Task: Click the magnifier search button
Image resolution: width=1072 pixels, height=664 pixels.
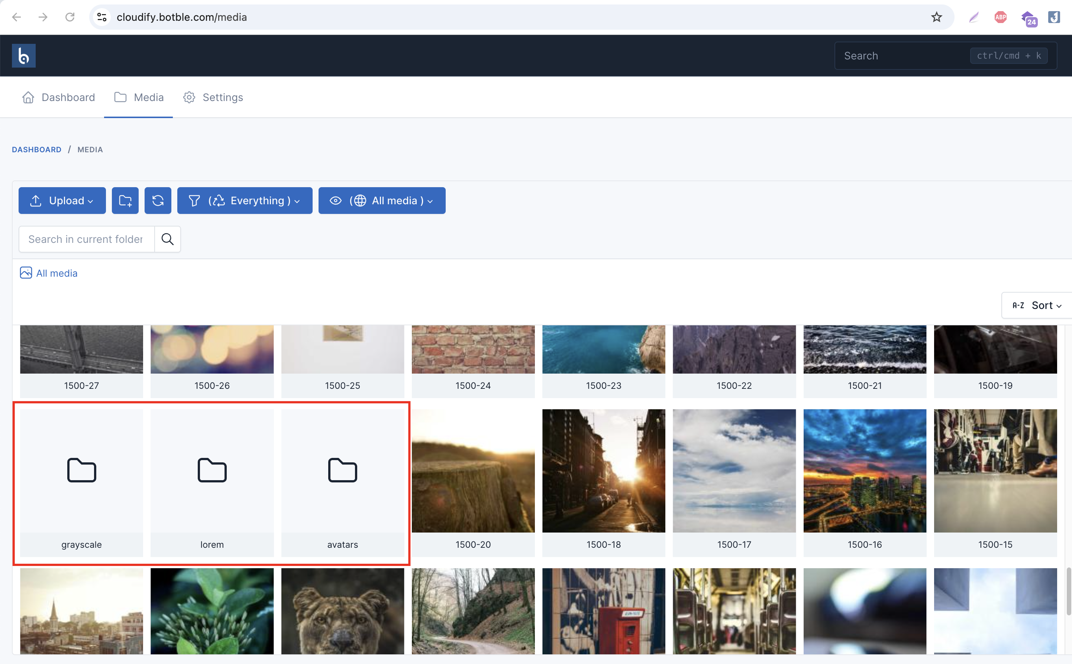Action: click(x=168, y=239)
